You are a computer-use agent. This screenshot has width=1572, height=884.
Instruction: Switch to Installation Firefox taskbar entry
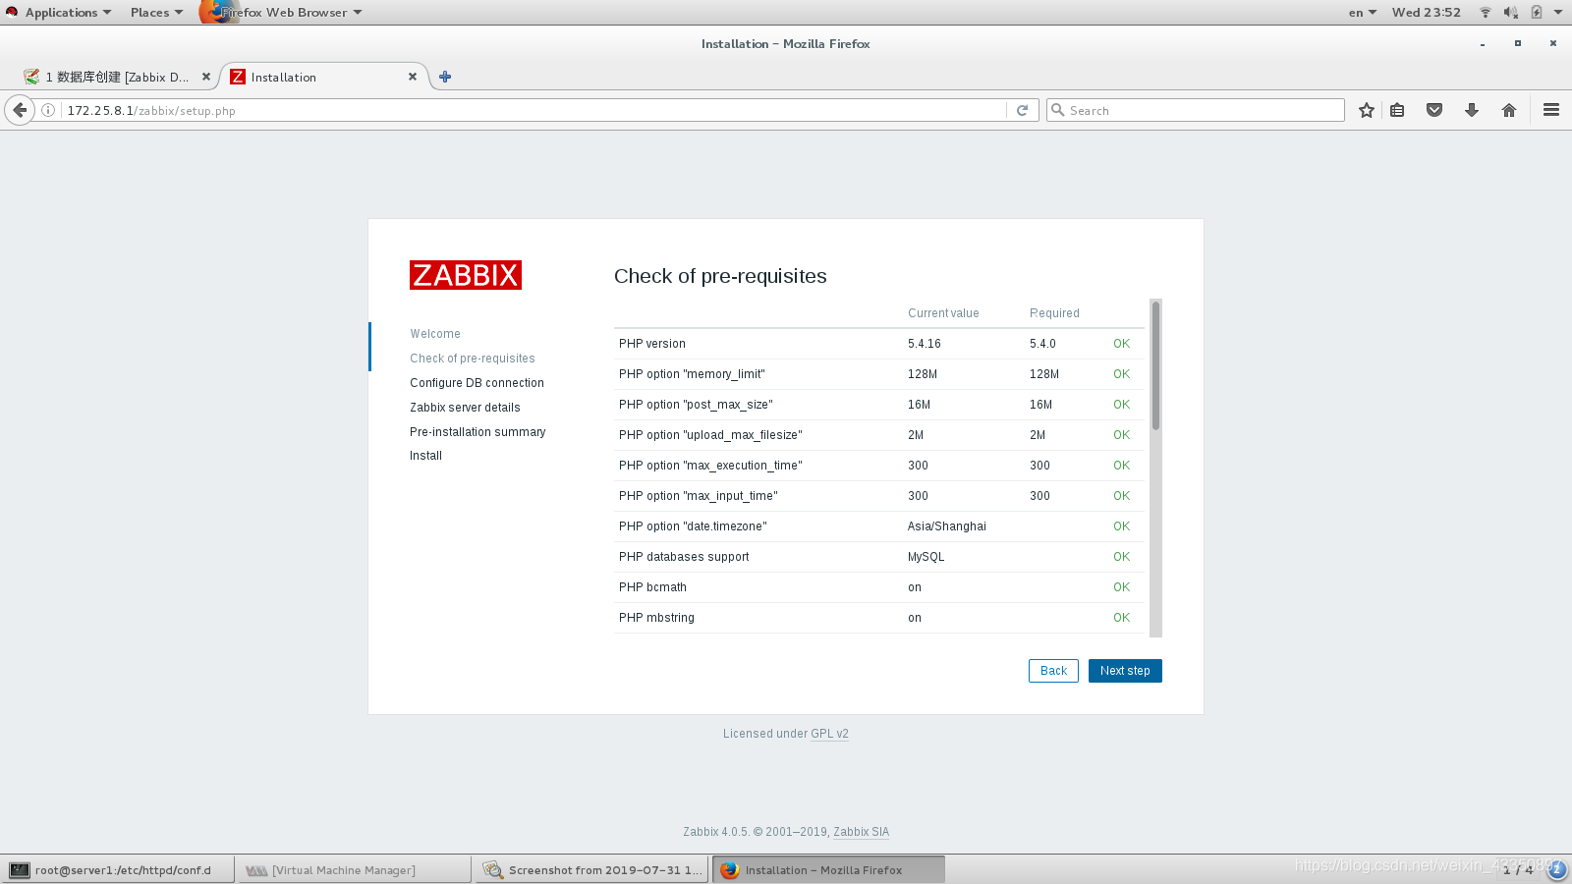828,869
